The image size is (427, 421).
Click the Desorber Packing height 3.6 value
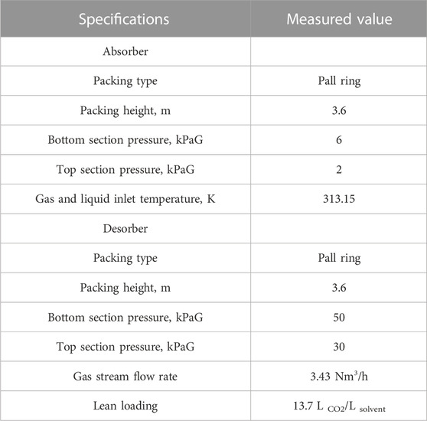(339, 288)
